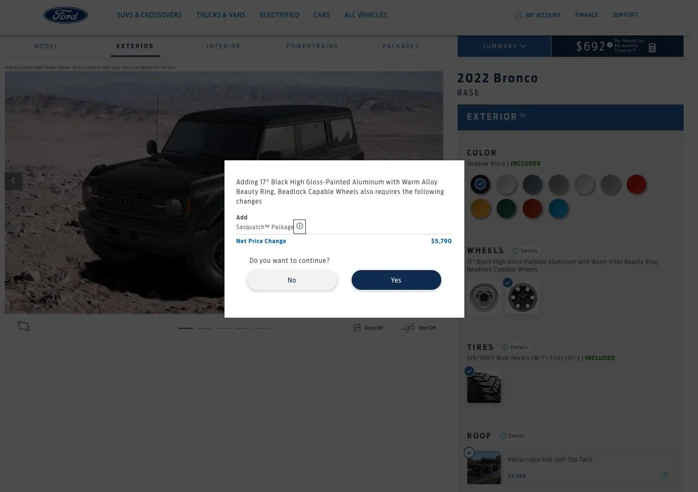Expand the Summary dropdown
The height and width of the screenshot is (492, 698).
tap(504, 46)
